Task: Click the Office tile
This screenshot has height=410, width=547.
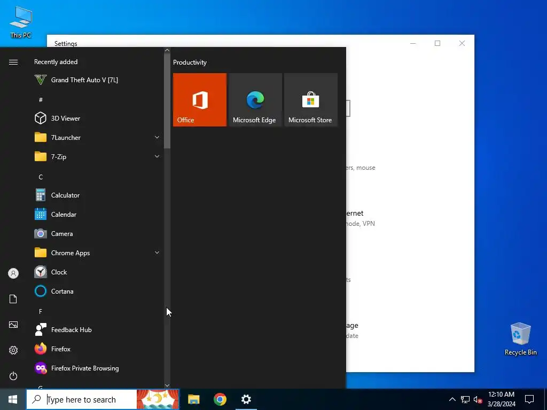Action: [200, 100]
